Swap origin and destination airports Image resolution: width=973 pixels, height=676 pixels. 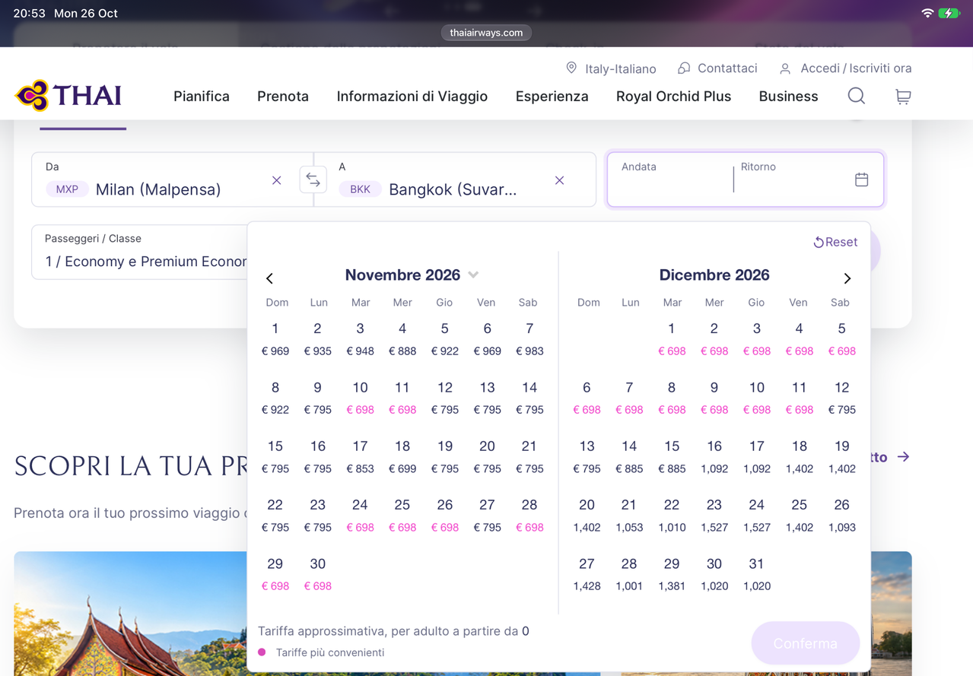[x=313, y=179]
